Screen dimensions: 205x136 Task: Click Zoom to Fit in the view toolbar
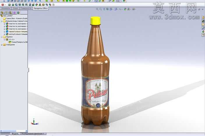[97, 9]
